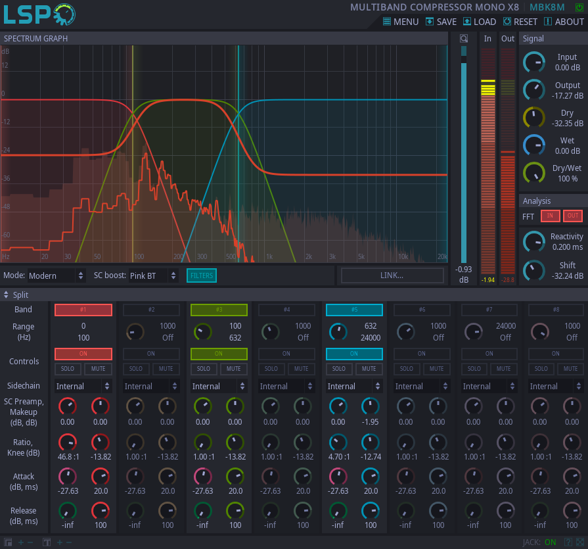This screenshot has height=549, width=588.
Task: Click the Input gain knob
Action: click(x=534, y=62)
